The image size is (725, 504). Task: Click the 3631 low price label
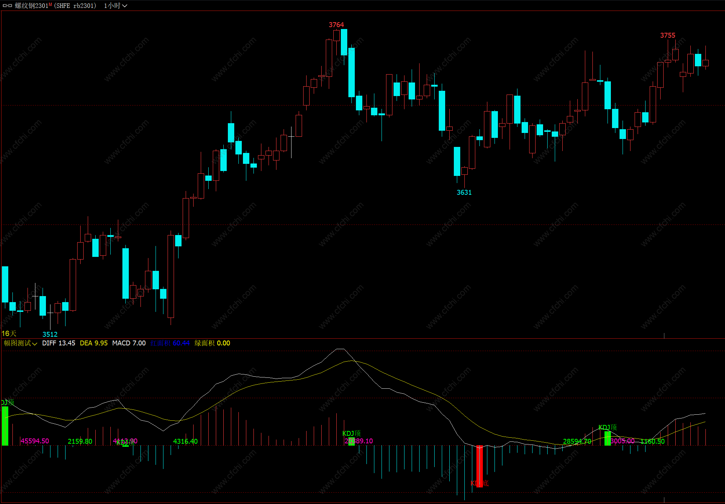point(464,192)
